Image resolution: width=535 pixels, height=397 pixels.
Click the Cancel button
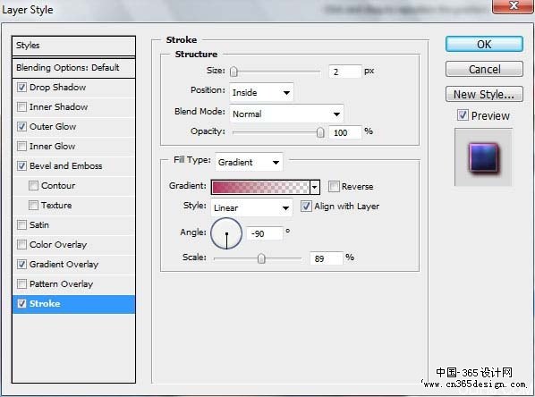point(484,69)
